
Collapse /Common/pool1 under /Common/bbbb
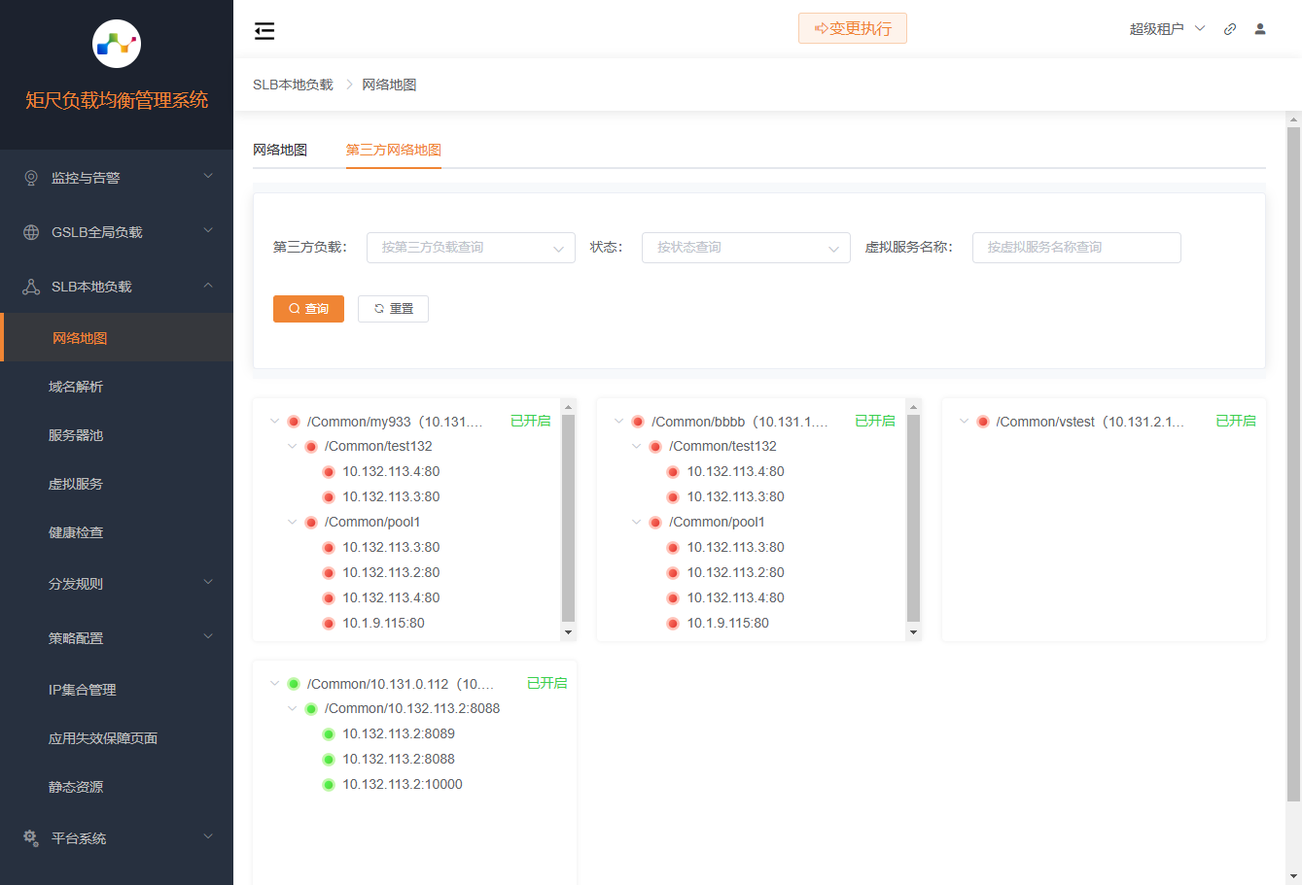click(x=637, y=522)
